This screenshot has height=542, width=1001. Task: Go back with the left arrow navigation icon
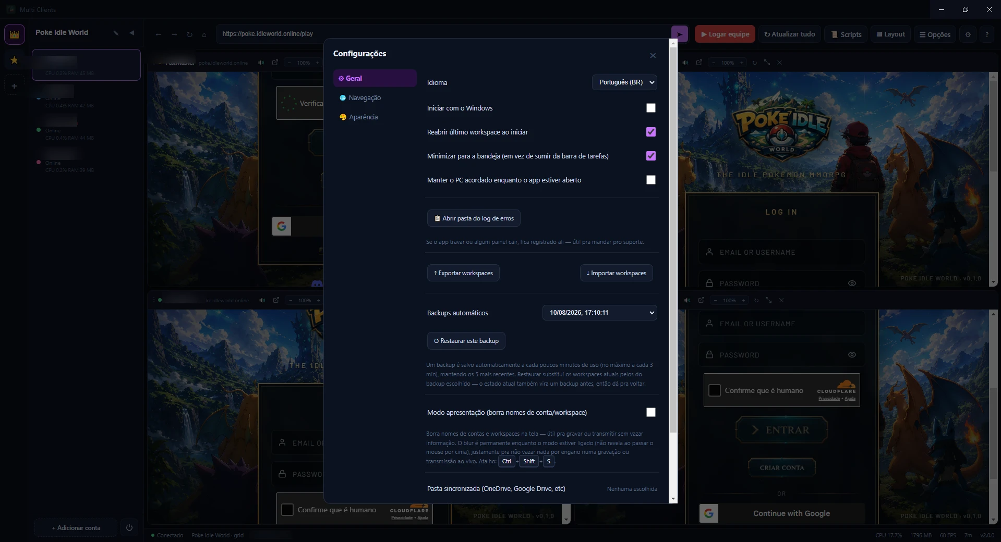159,34
